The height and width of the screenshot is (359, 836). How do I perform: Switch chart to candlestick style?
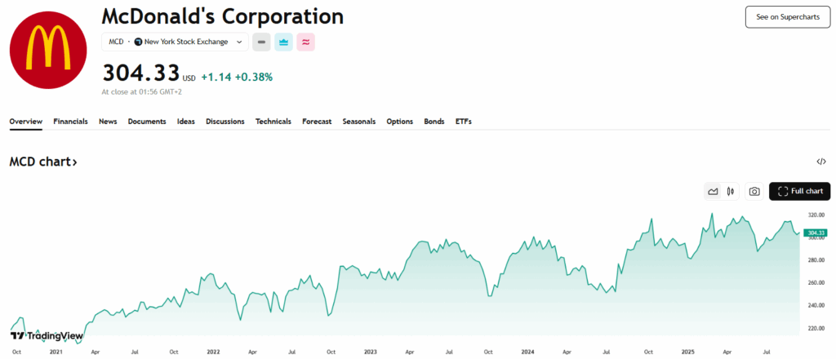pos(731,192)
